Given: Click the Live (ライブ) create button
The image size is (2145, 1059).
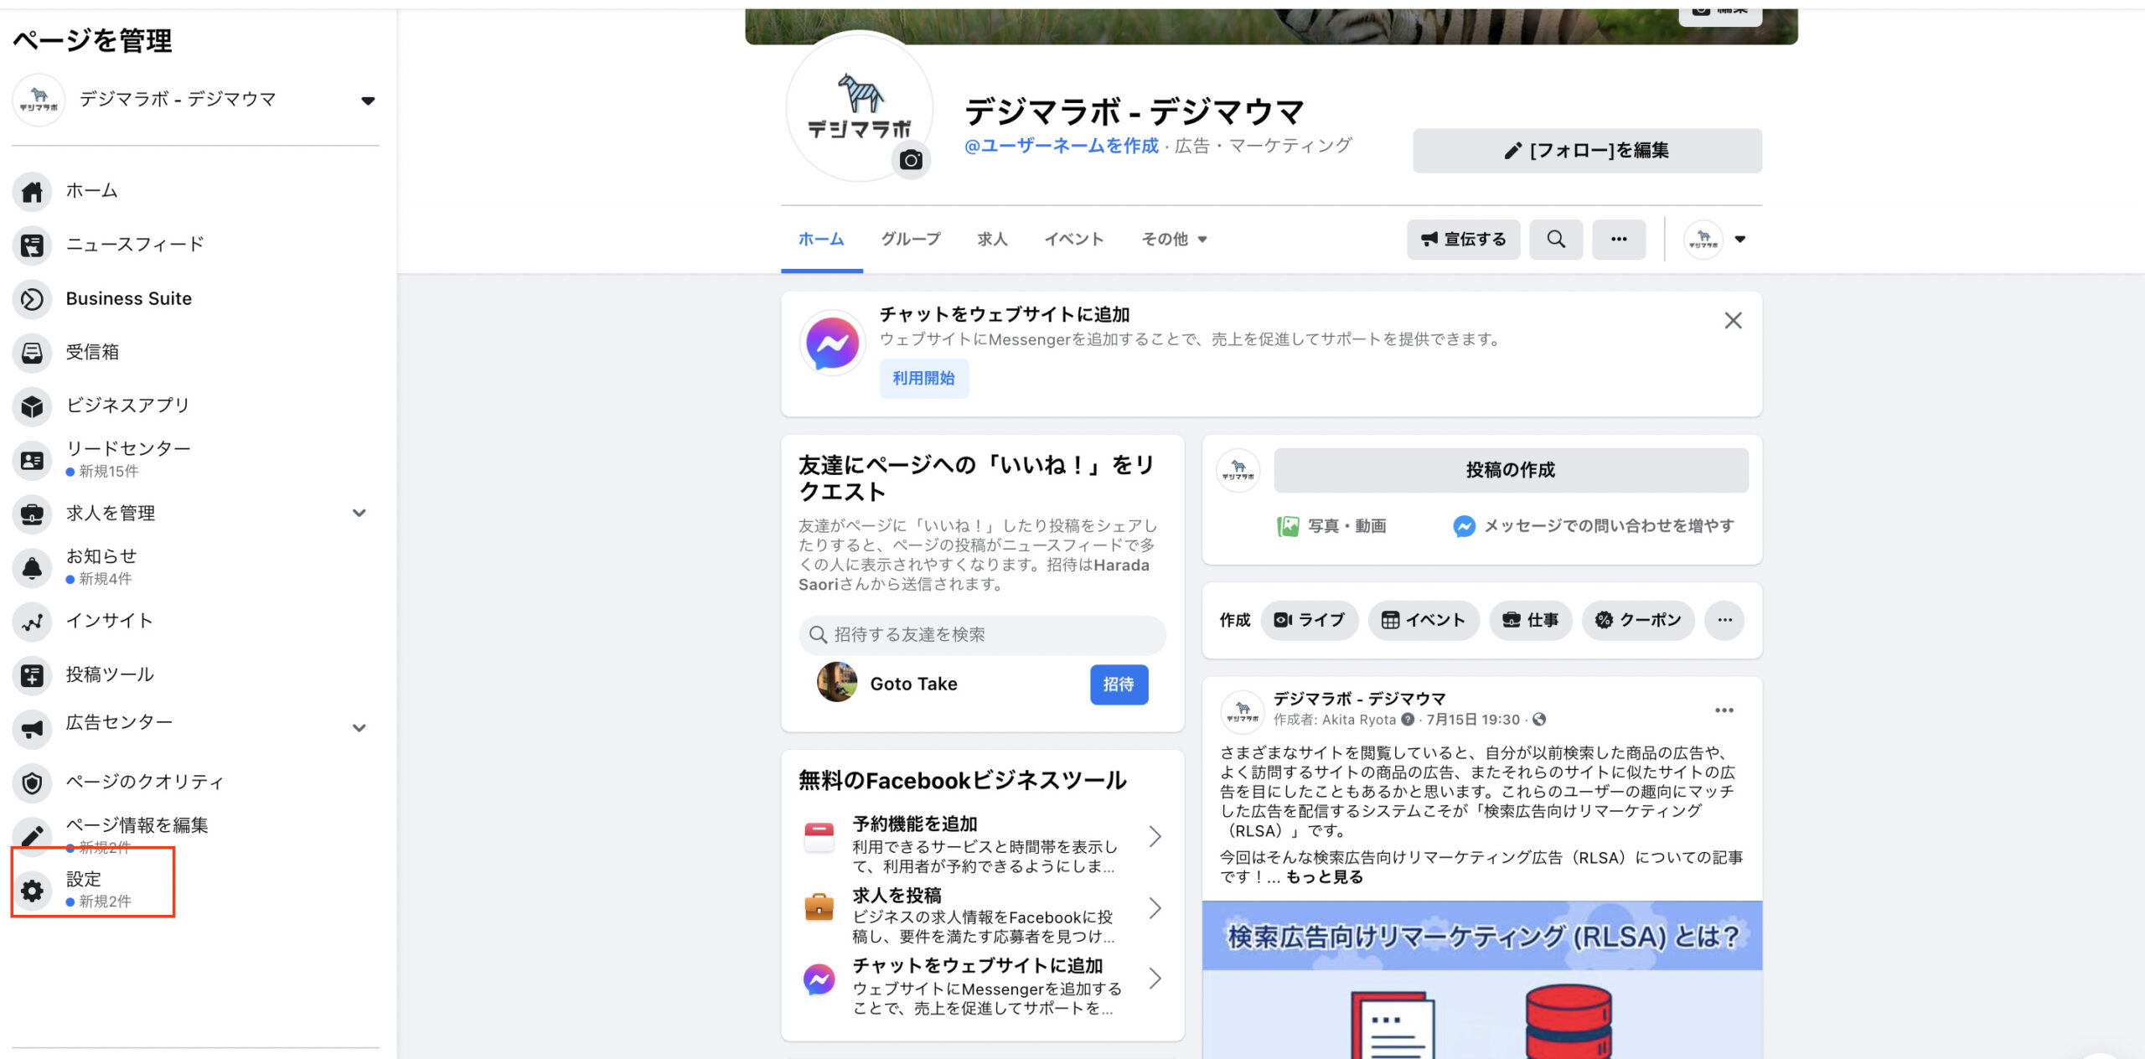Looking at the screenshot, I should [x=1309, y=620].
